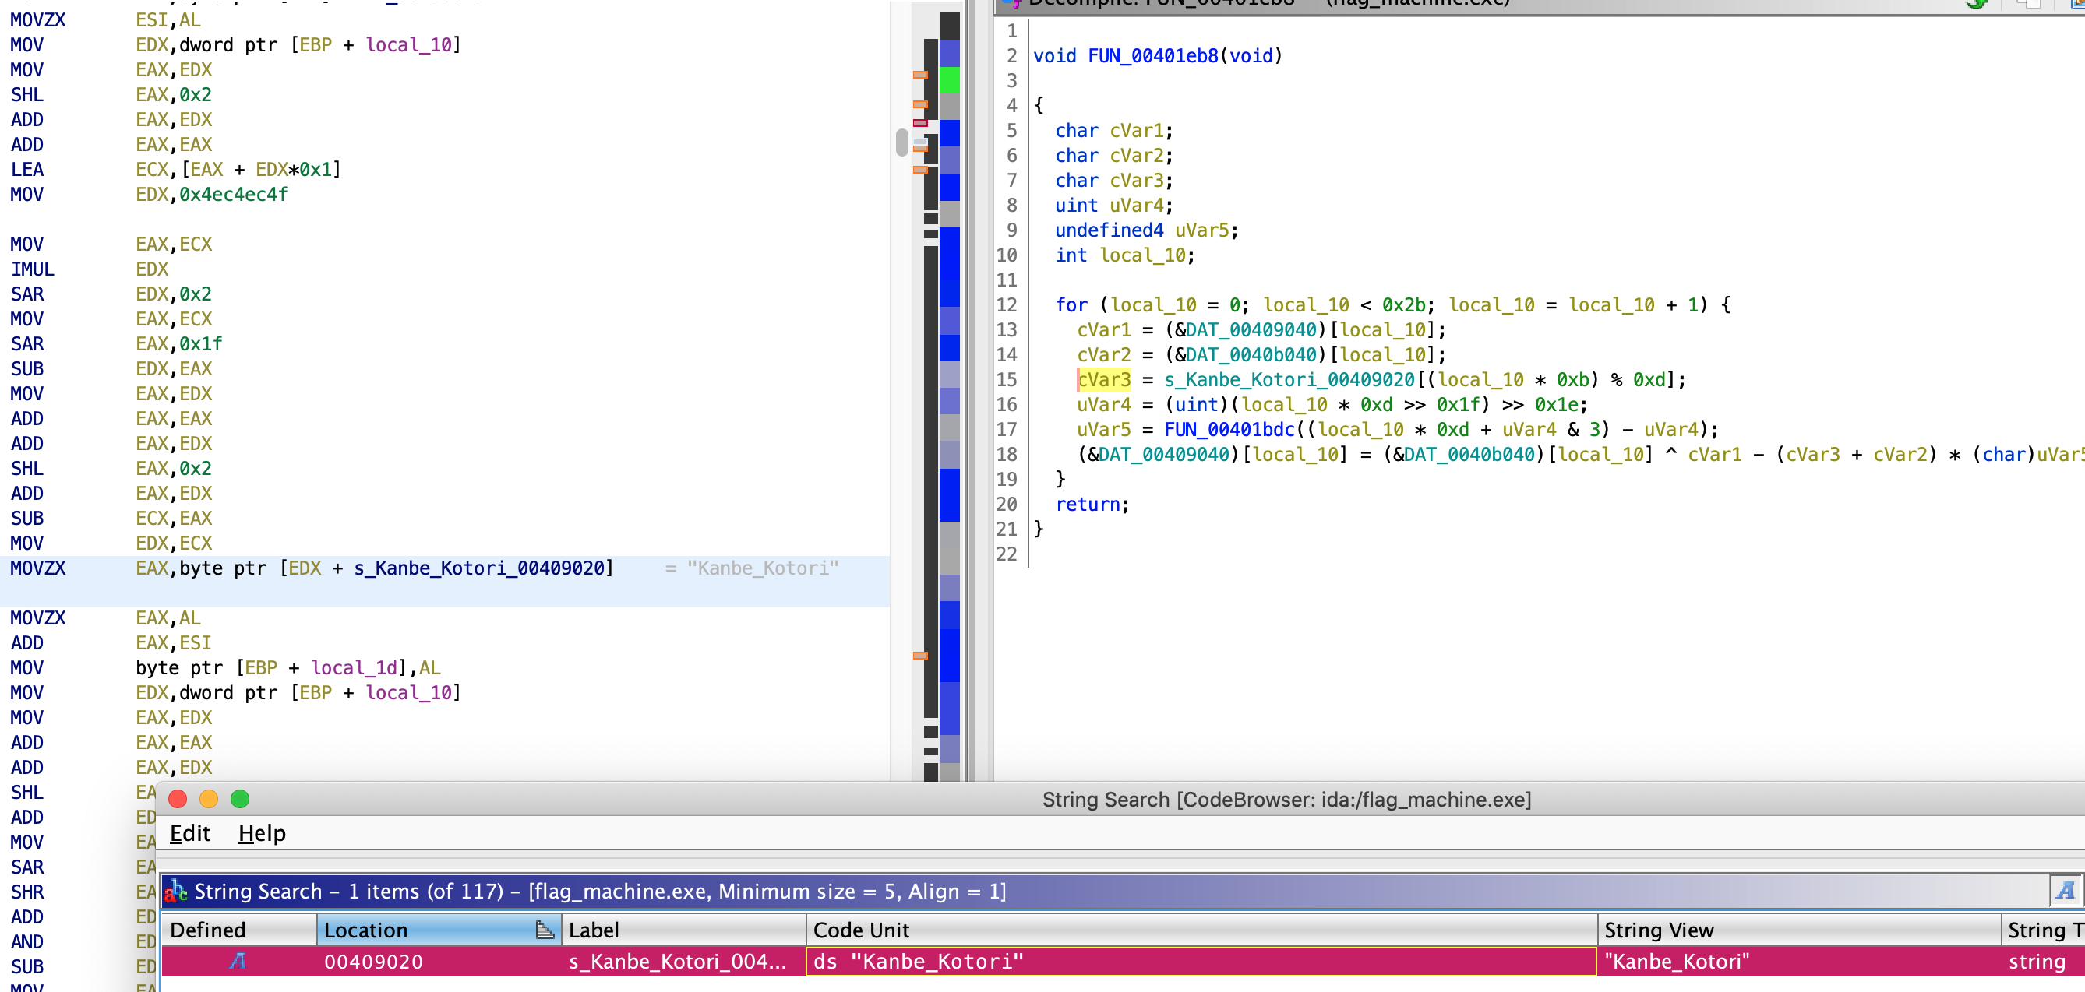The image size is (2085, 992).
Task: Click DAT_00409040 on decompiler line 13
Action: tap(1251, 330)
